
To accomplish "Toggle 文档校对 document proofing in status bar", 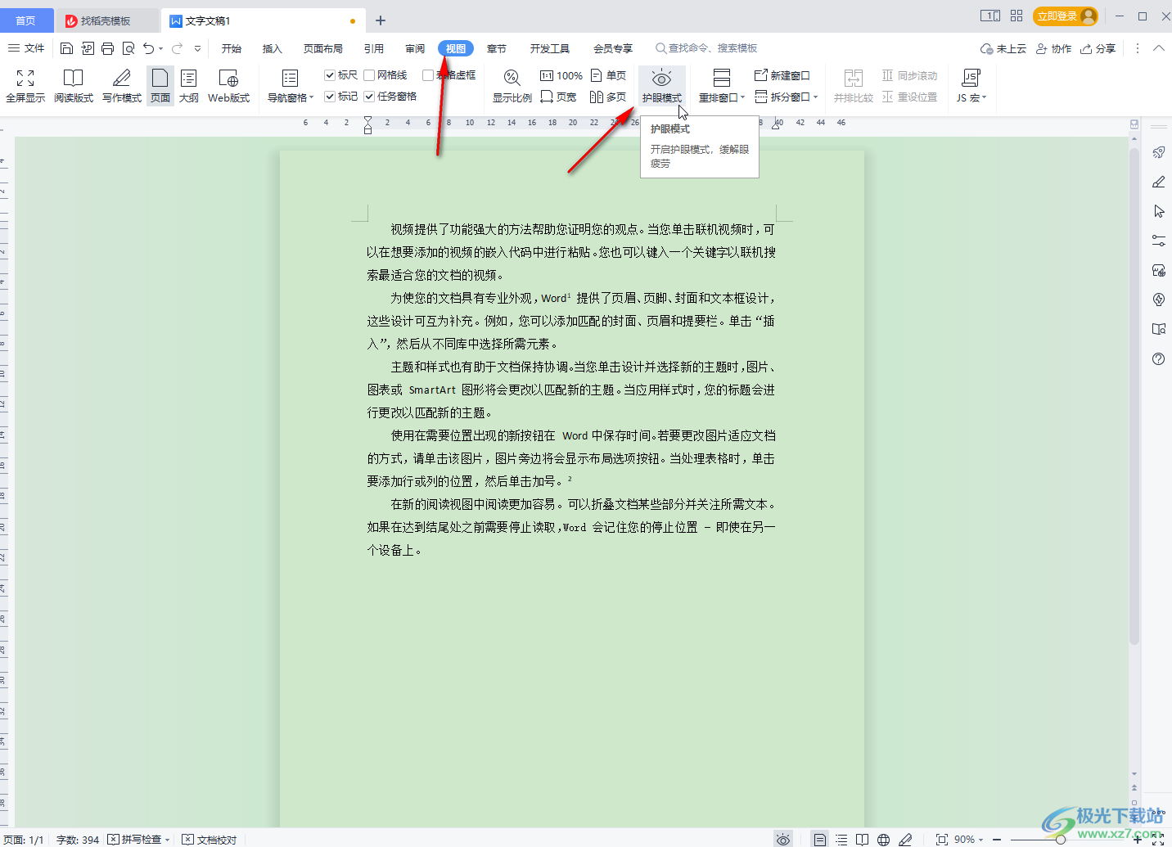I will (x=210, y=840).
